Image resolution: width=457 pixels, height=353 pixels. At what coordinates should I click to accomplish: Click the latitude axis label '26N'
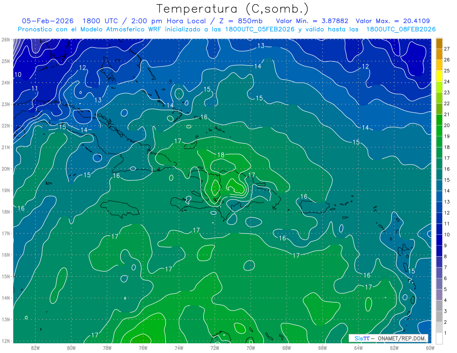tap(5, 39)
